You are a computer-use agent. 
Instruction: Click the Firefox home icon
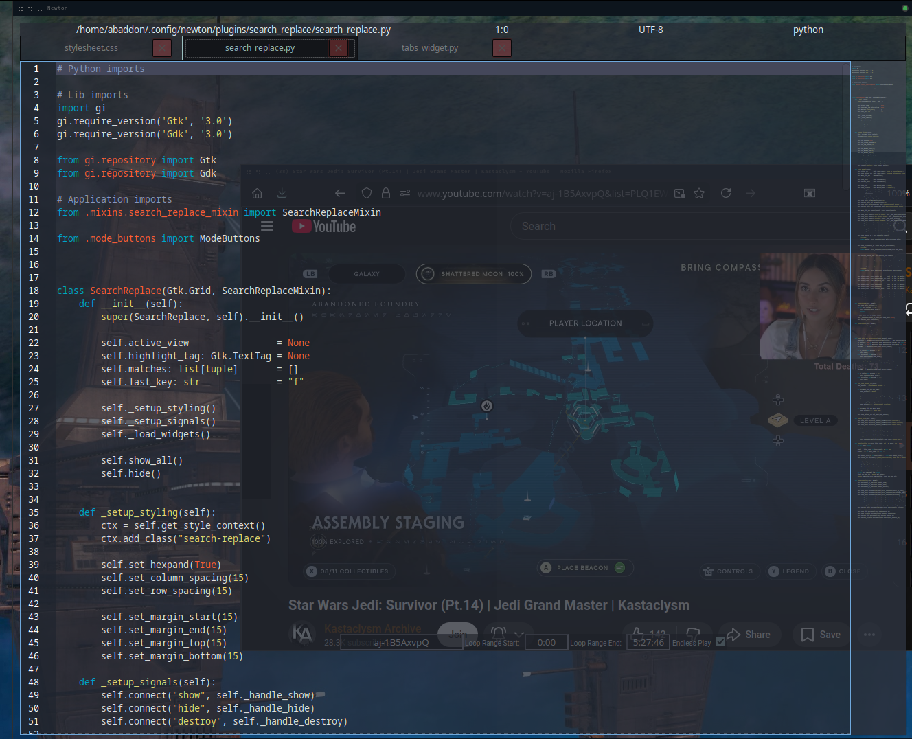[257, 193]
